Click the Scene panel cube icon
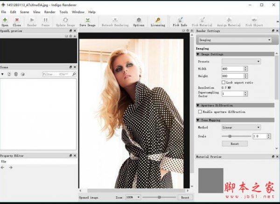280x204 pixels. 22,74
